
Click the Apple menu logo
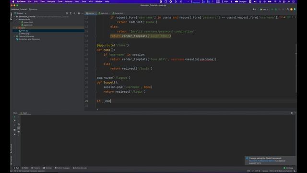[x=13, y=1]
